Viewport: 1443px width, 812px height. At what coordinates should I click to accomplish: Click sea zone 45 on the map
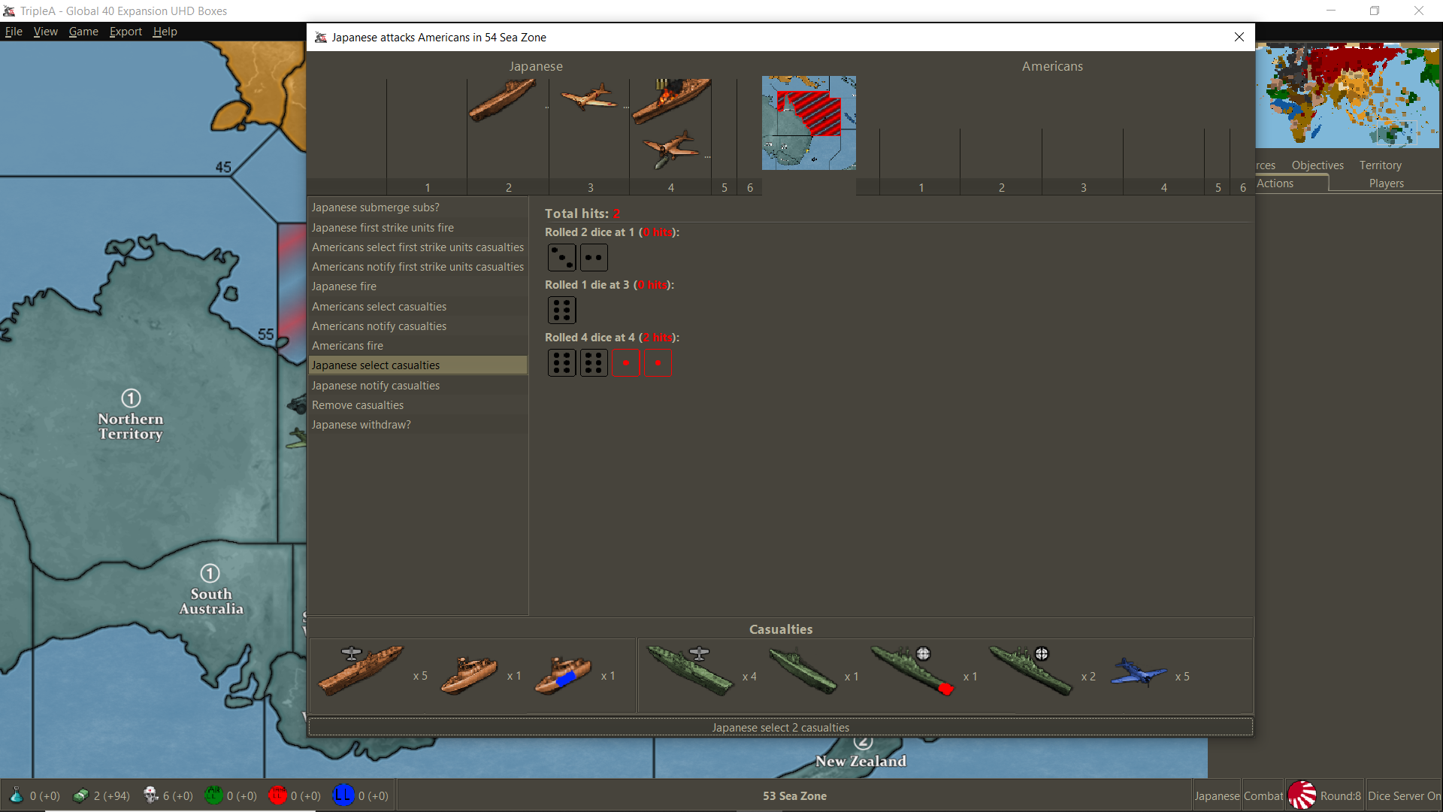tap(223, 167)
